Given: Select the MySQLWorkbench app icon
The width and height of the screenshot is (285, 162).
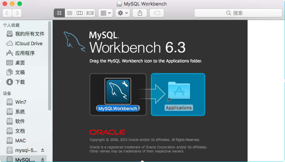Looking at the screenshot, I should [x=118, y=91].
